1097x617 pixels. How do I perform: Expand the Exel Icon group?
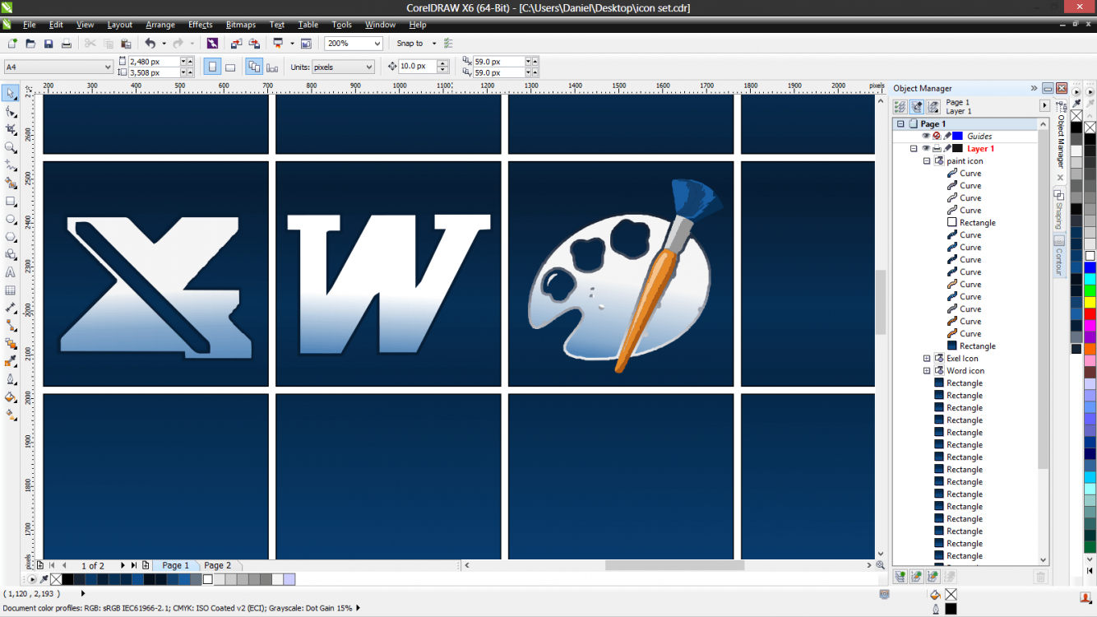[927, 359]
